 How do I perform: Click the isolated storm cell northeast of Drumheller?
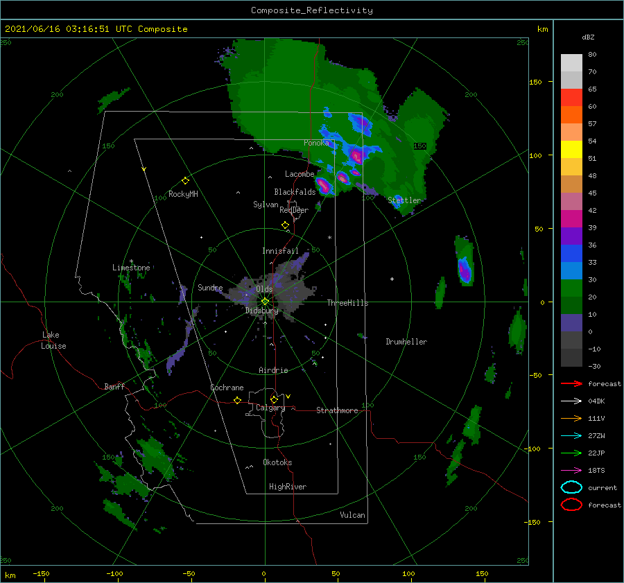click(464, 262)
